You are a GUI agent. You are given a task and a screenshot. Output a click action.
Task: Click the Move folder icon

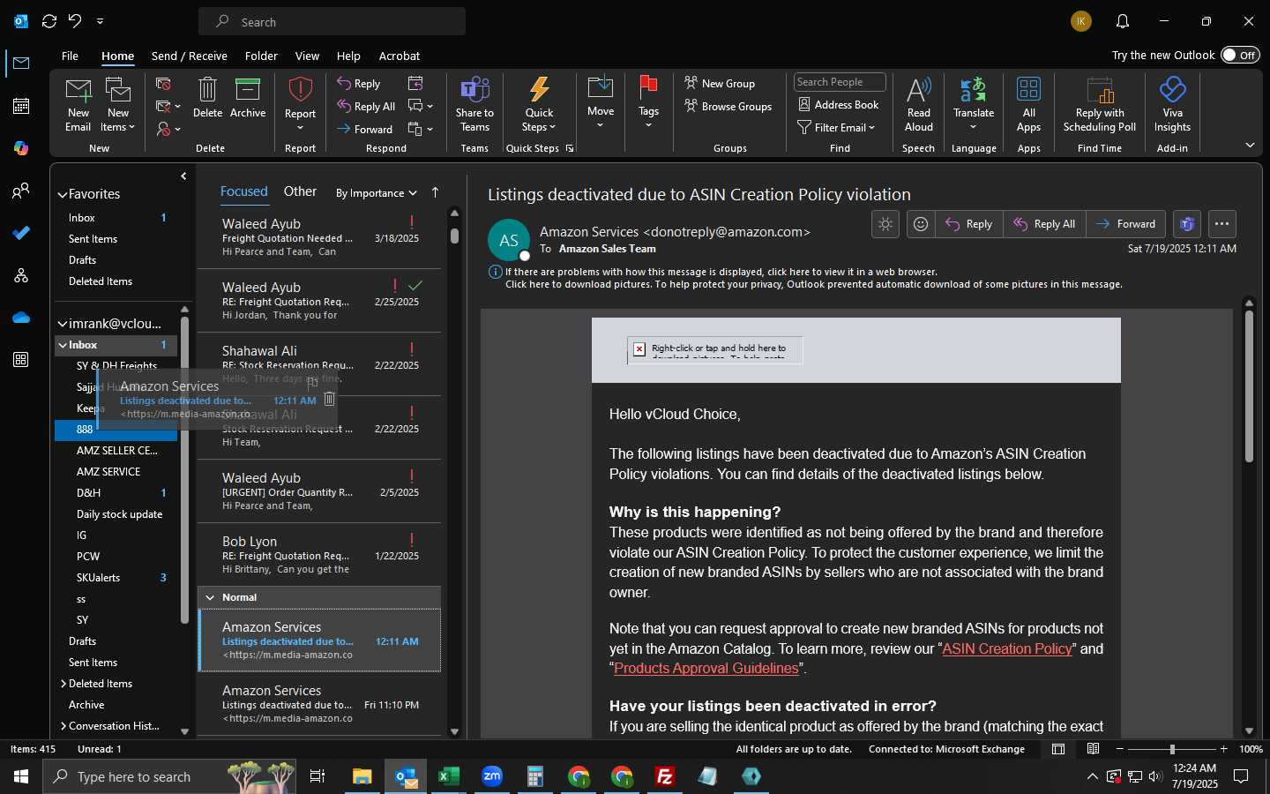click(601, 88)
